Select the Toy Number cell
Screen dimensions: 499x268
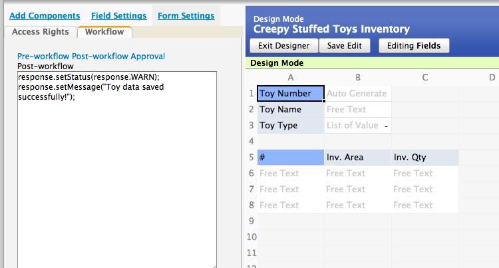290,94
